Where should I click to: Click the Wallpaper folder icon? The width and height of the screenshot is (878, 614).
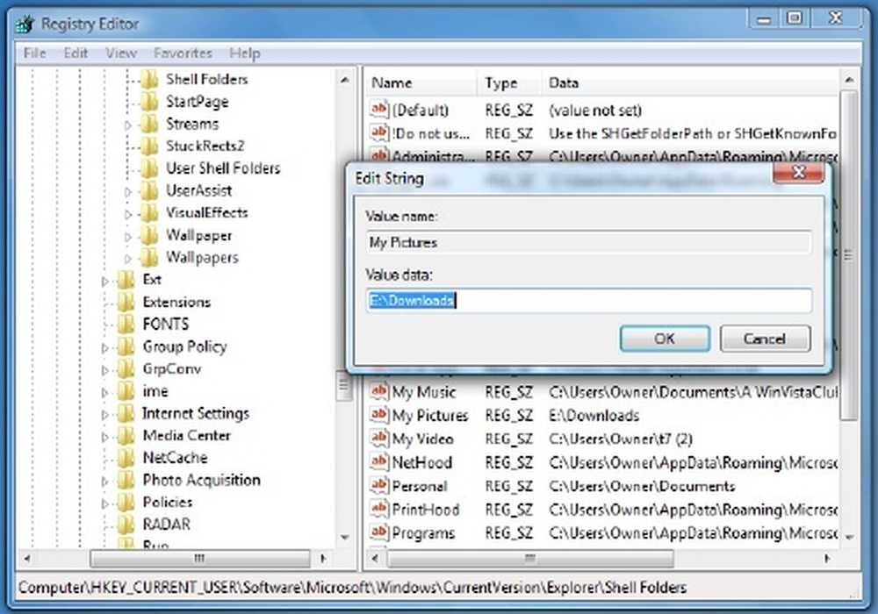tap(149, 235)
